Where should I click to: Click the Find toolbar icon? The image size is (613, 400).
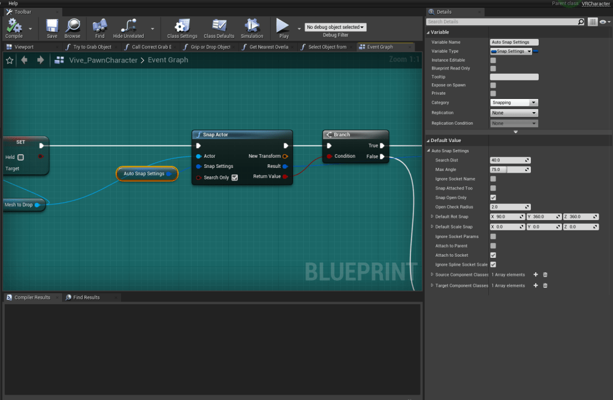[99, 25]
